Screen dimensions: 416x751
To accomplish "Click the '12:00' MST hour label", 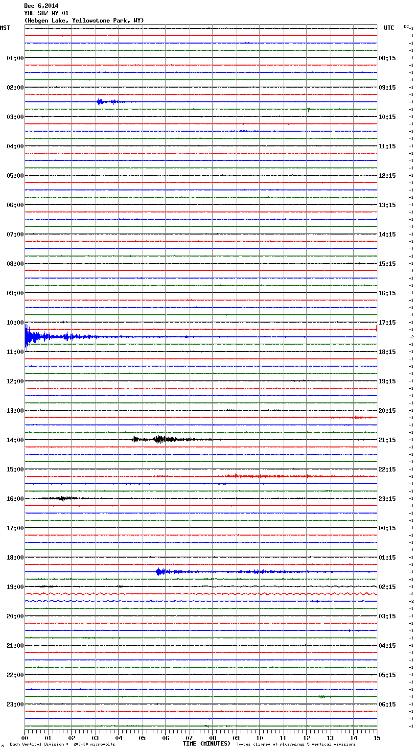I will (x=15, y=381).
